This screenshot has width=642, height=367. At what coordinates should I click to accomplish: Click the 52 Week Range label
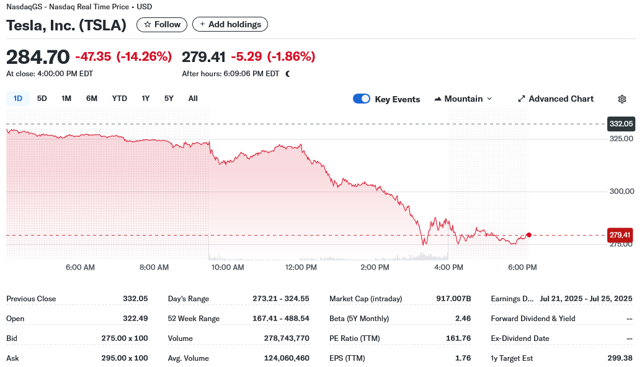click(x=194, y=318)
